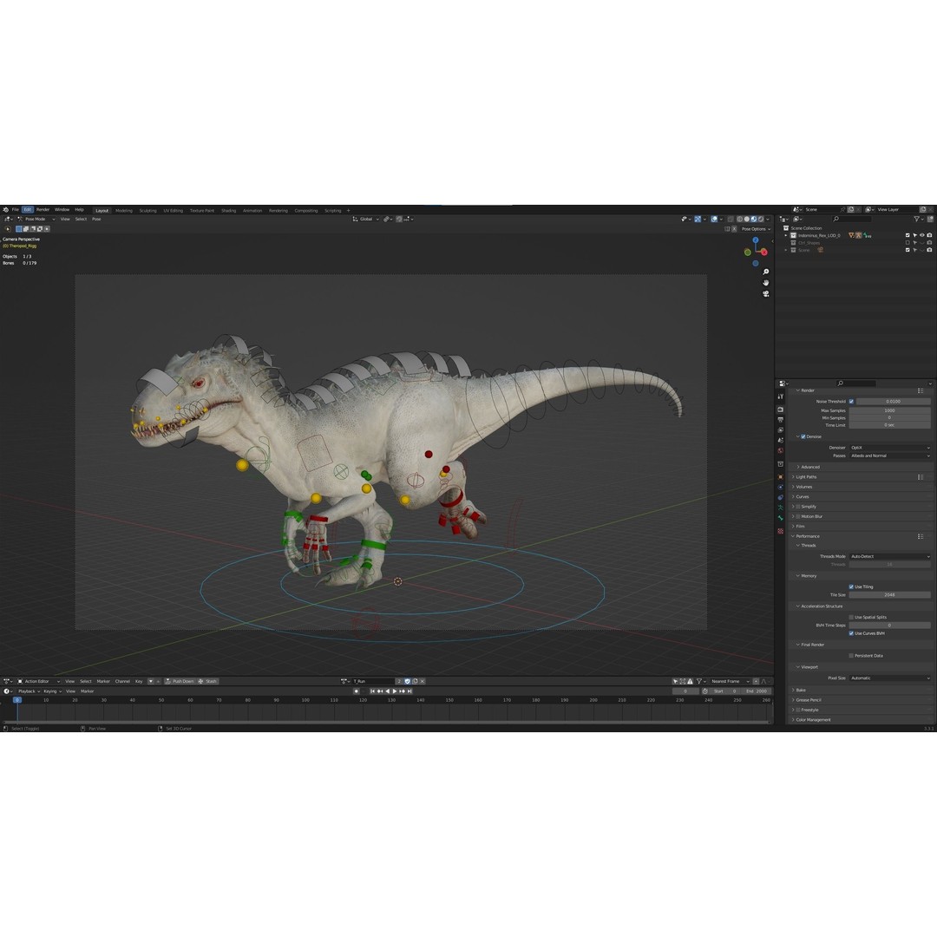This screenshot has width=937, height=937.
Task: Open Pixel Size Automatic dropdown
Action: 890,678
